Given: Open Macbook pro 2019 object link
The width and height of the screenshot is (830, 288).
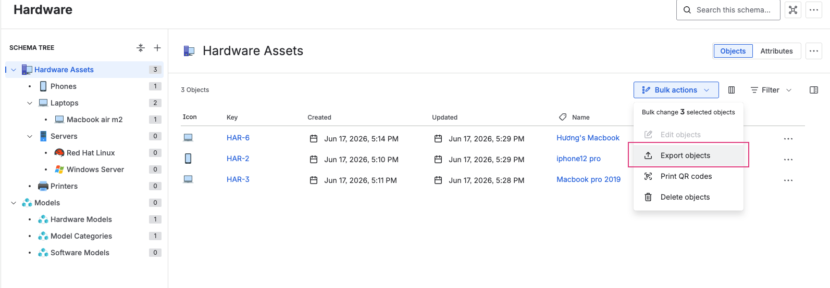Looking at the screenshot, I should point(588,179).
